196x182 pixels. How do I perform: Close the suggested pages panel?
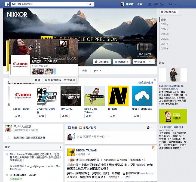(155, 80)
